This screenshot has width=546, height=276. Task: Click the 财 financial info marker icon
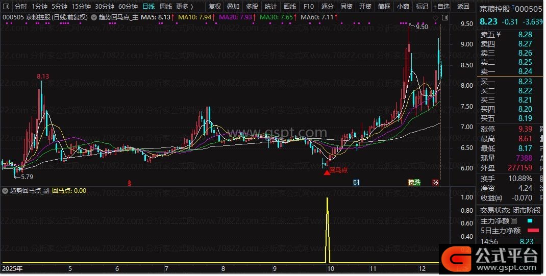click(356, 182)
